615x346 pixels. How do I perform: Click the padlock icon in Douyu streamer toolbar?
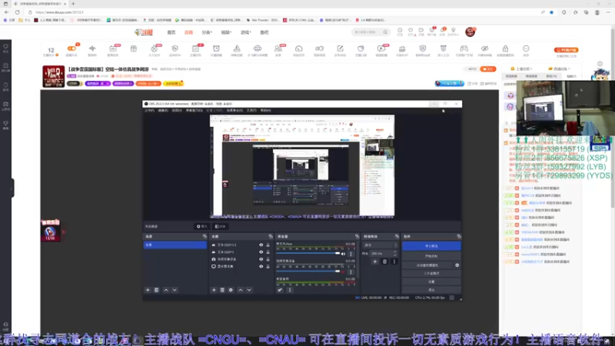pyautogui.click(x=505, y=49)
